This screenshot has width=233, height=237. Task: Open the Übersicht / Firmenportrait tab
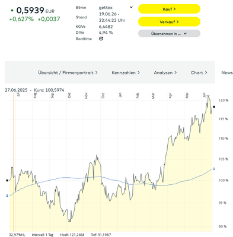click(68, 73)
